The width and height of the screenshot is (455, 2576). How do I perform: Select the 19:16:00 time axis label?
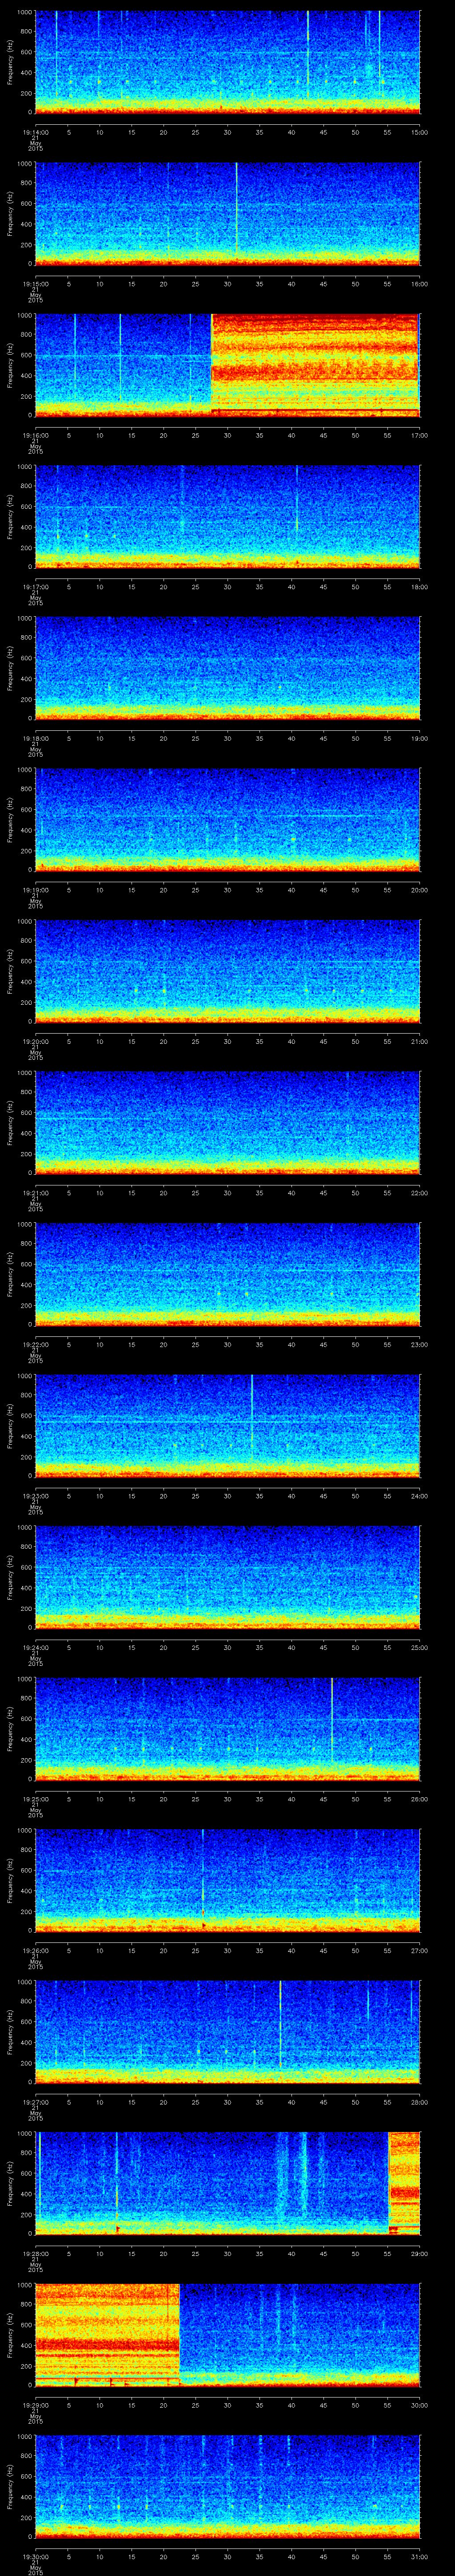pyautogui.click(x=35, y=435)
